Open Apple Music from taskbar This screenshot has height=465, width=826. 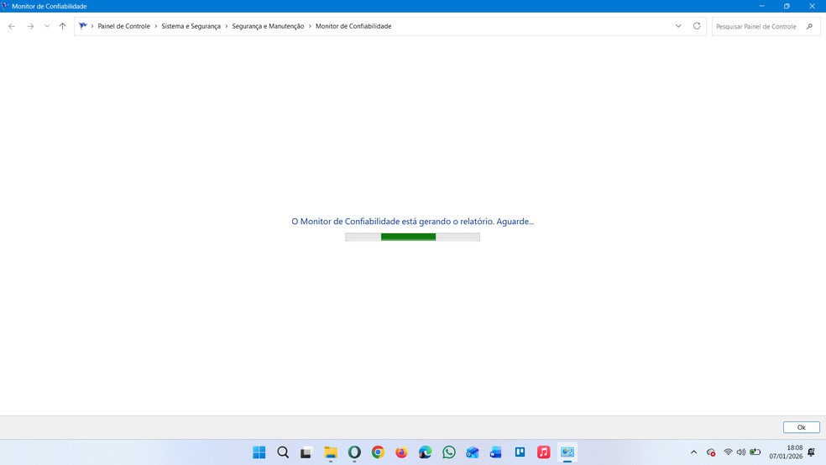pyautogui.click(x=544, y=452)
